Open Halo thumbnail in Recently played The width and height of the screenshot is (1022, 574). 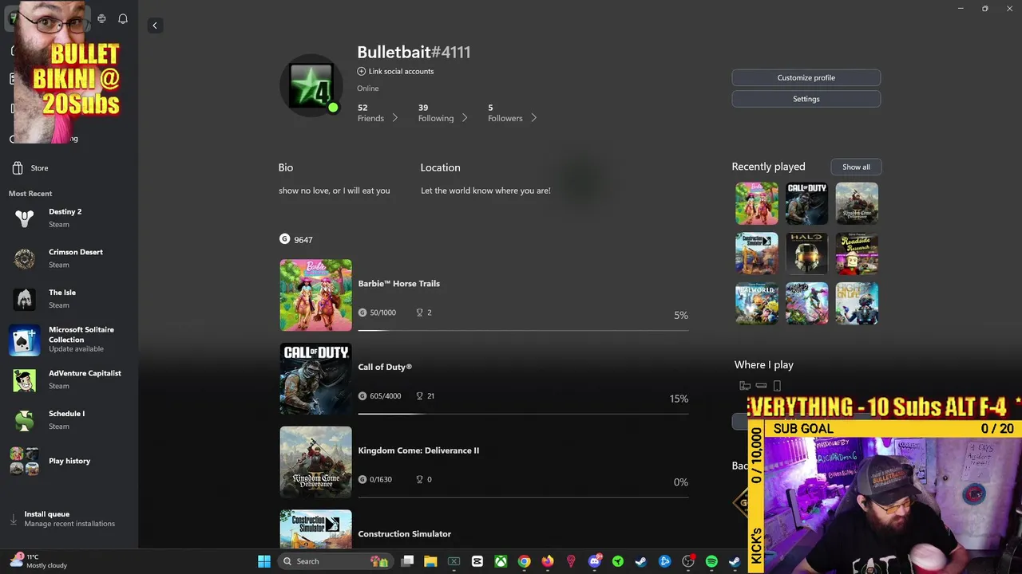pyautogui.click(x=806, y=254)
